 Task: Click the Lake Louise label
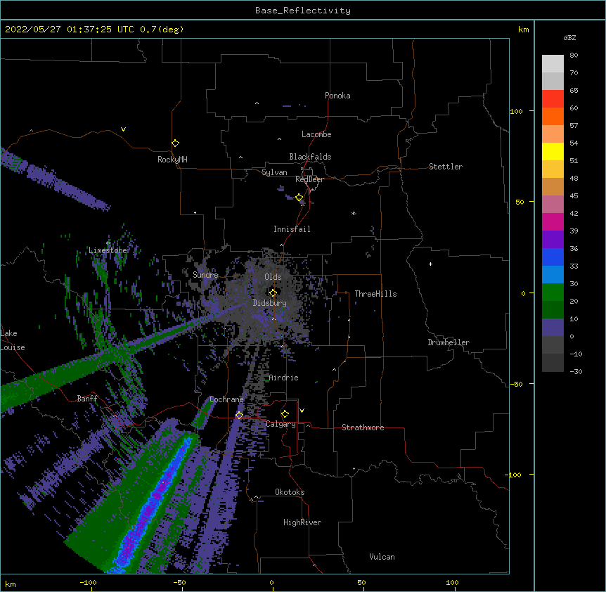click(x=13, y=340)
